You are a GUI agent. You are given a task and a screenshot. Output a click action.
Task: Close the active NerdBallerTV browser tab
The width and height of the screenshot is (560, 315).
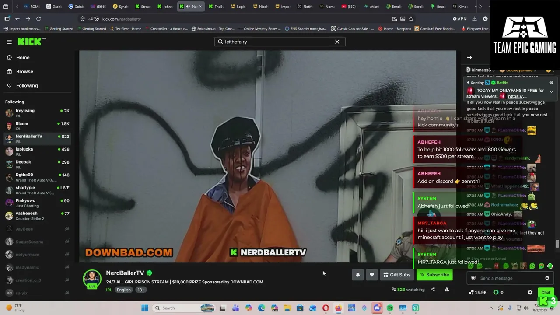(200, 7)
